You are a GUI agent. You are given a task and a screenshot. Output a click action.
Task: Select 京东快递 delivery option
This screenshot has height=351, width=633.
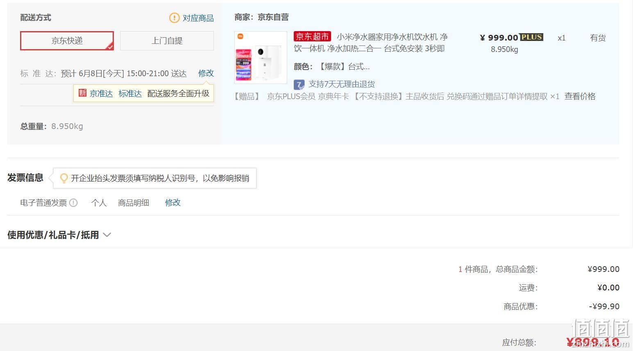(x=67, y=41)
